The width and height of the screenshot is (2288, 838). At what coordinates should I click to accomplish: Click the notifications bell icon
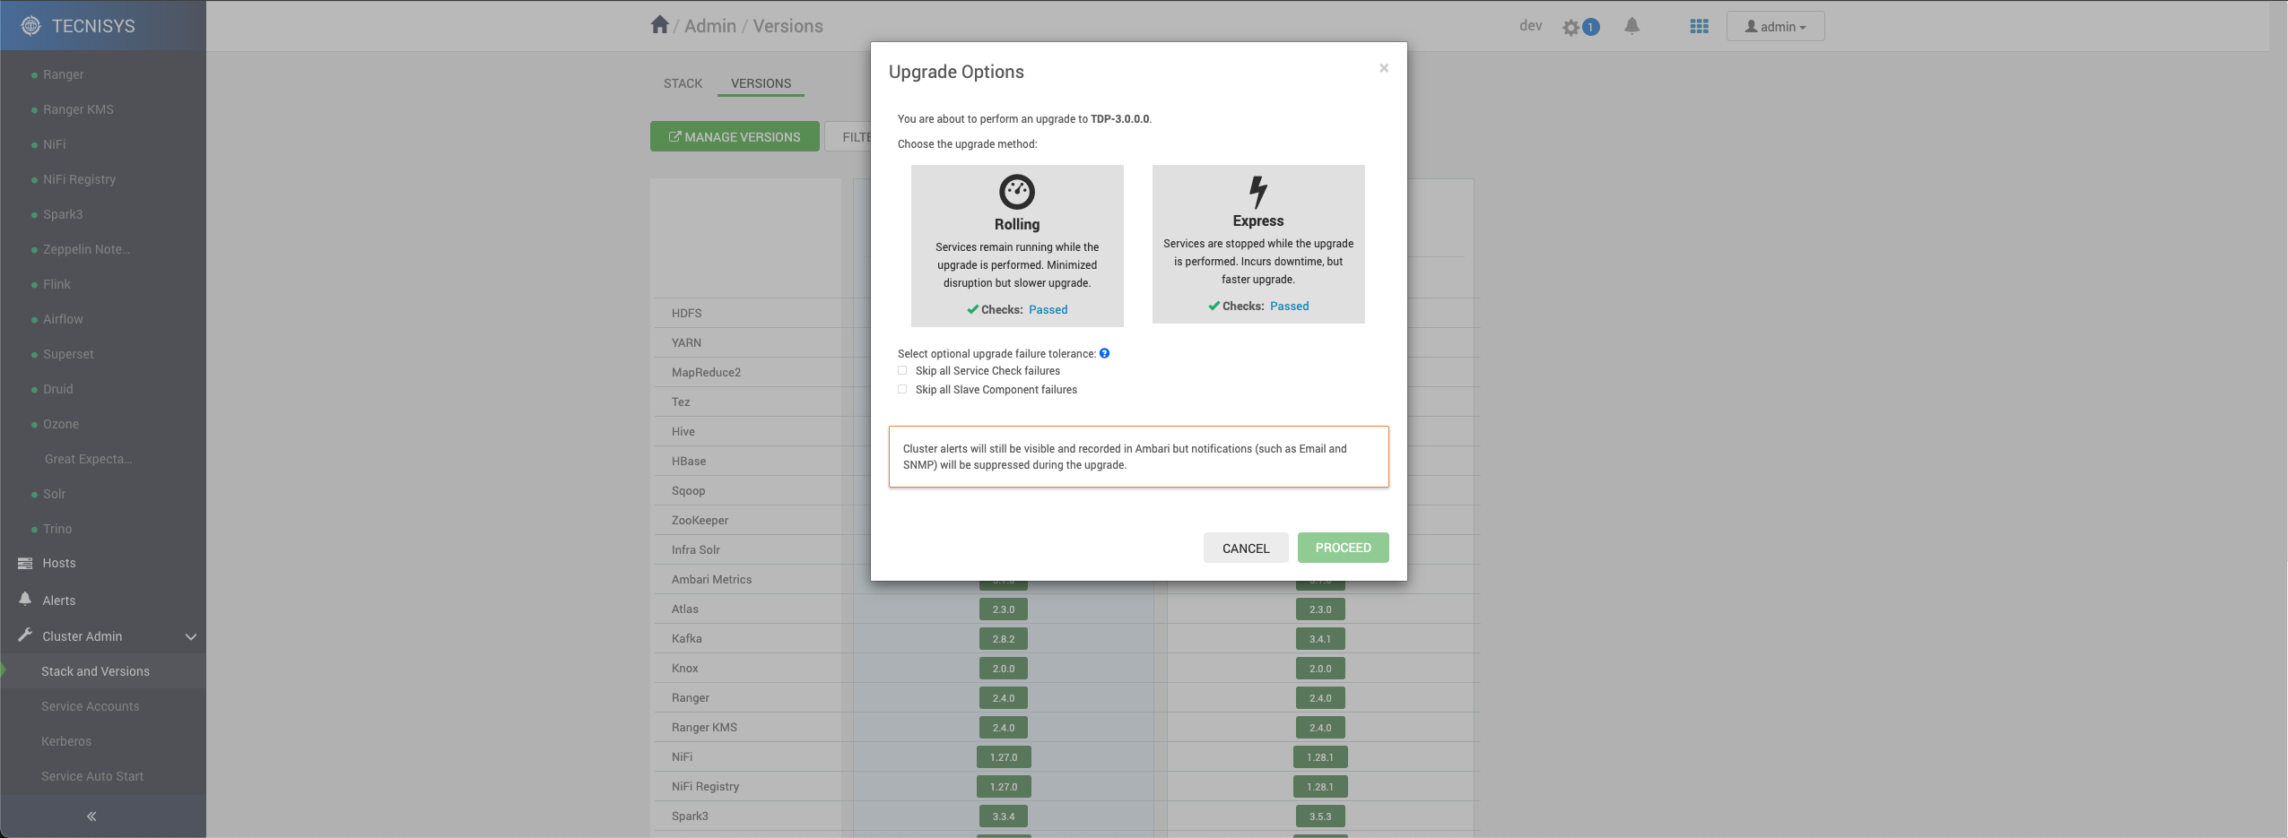pyautogui.click(x=1631, y=26)
